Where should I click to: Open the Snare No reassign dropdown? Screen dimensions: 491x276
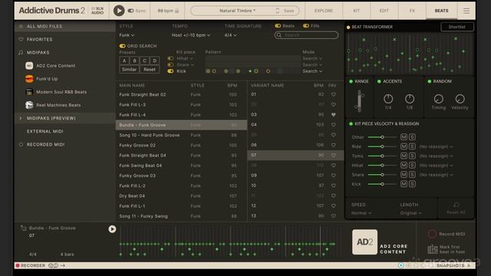[x=437, y=175]
